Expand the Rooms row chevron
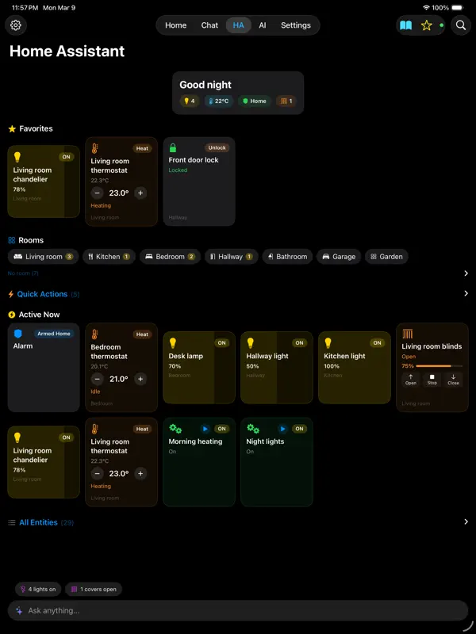 click(x=466, y=273)
